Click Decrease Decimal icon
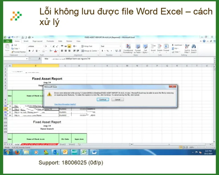Viewport: 219px width, 175px height. [120, 51]
